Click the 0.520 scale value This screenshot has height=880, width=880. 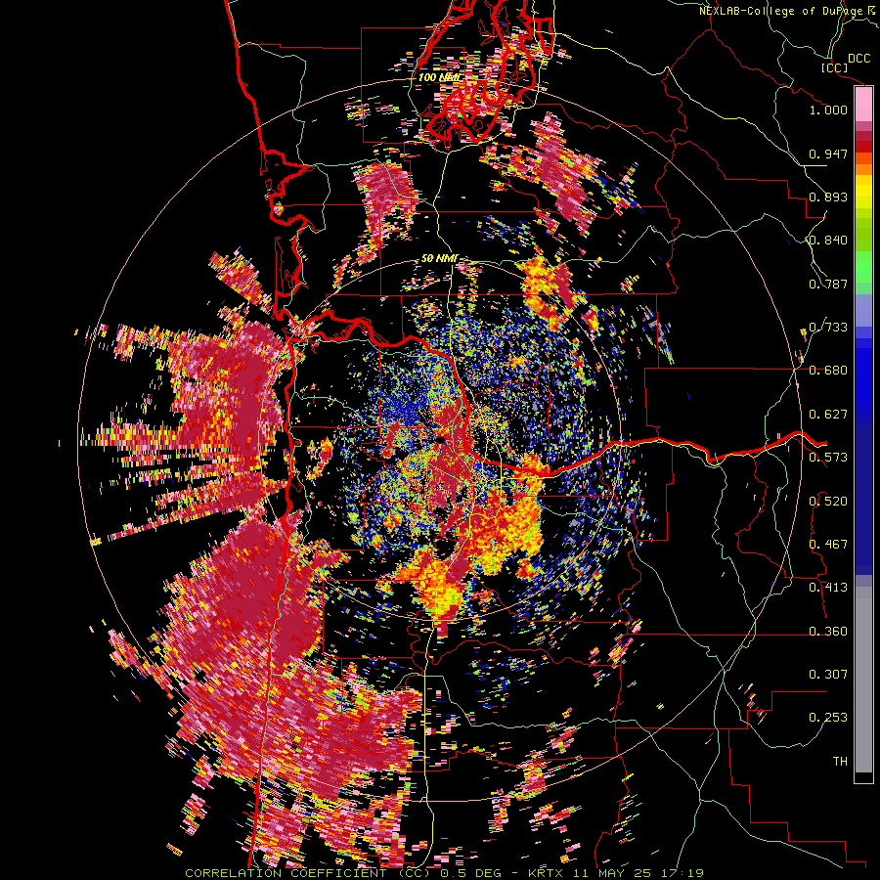pyautogui.click(x=828, y=502)
